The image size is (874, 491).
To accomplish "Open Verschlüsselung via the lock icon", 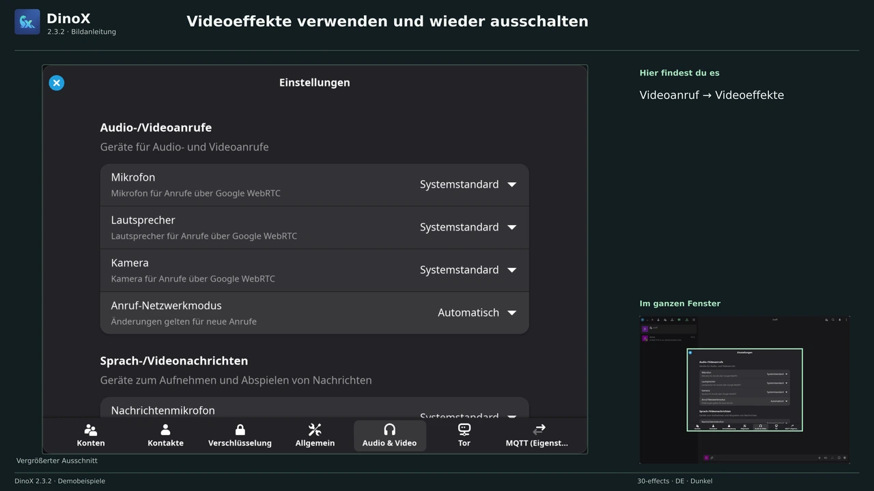I will point(240,436).
